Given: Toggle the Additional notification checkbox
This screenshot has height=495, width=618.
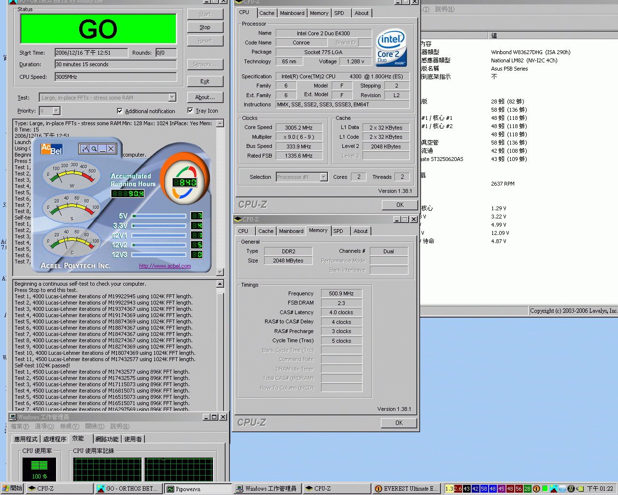Looking at the screenshot, I should point(120,111).
